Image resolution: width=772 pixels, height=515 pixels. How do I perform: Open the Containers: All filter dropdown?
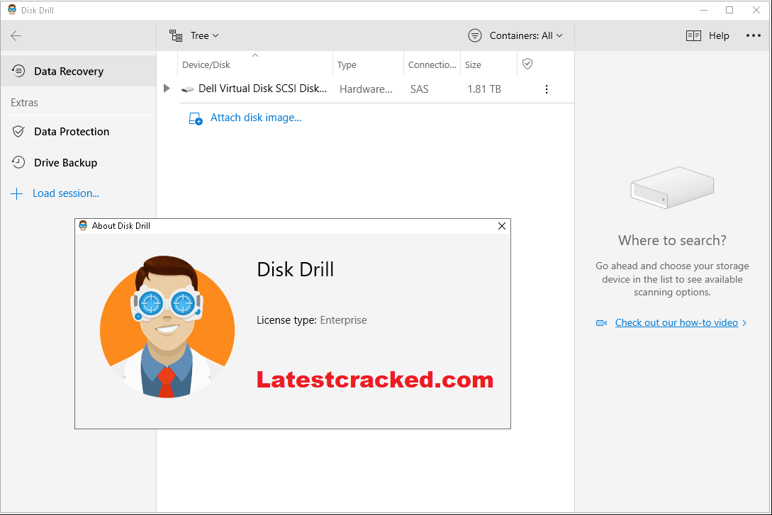(x=515, y=35)
